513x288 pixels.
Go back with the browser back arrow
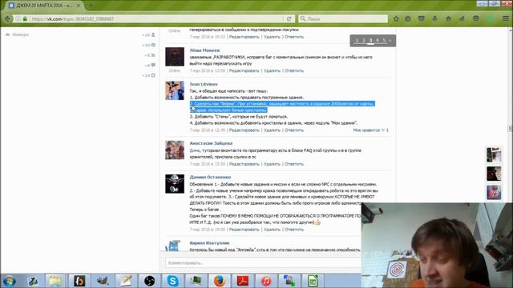click(x=7, y=18)
